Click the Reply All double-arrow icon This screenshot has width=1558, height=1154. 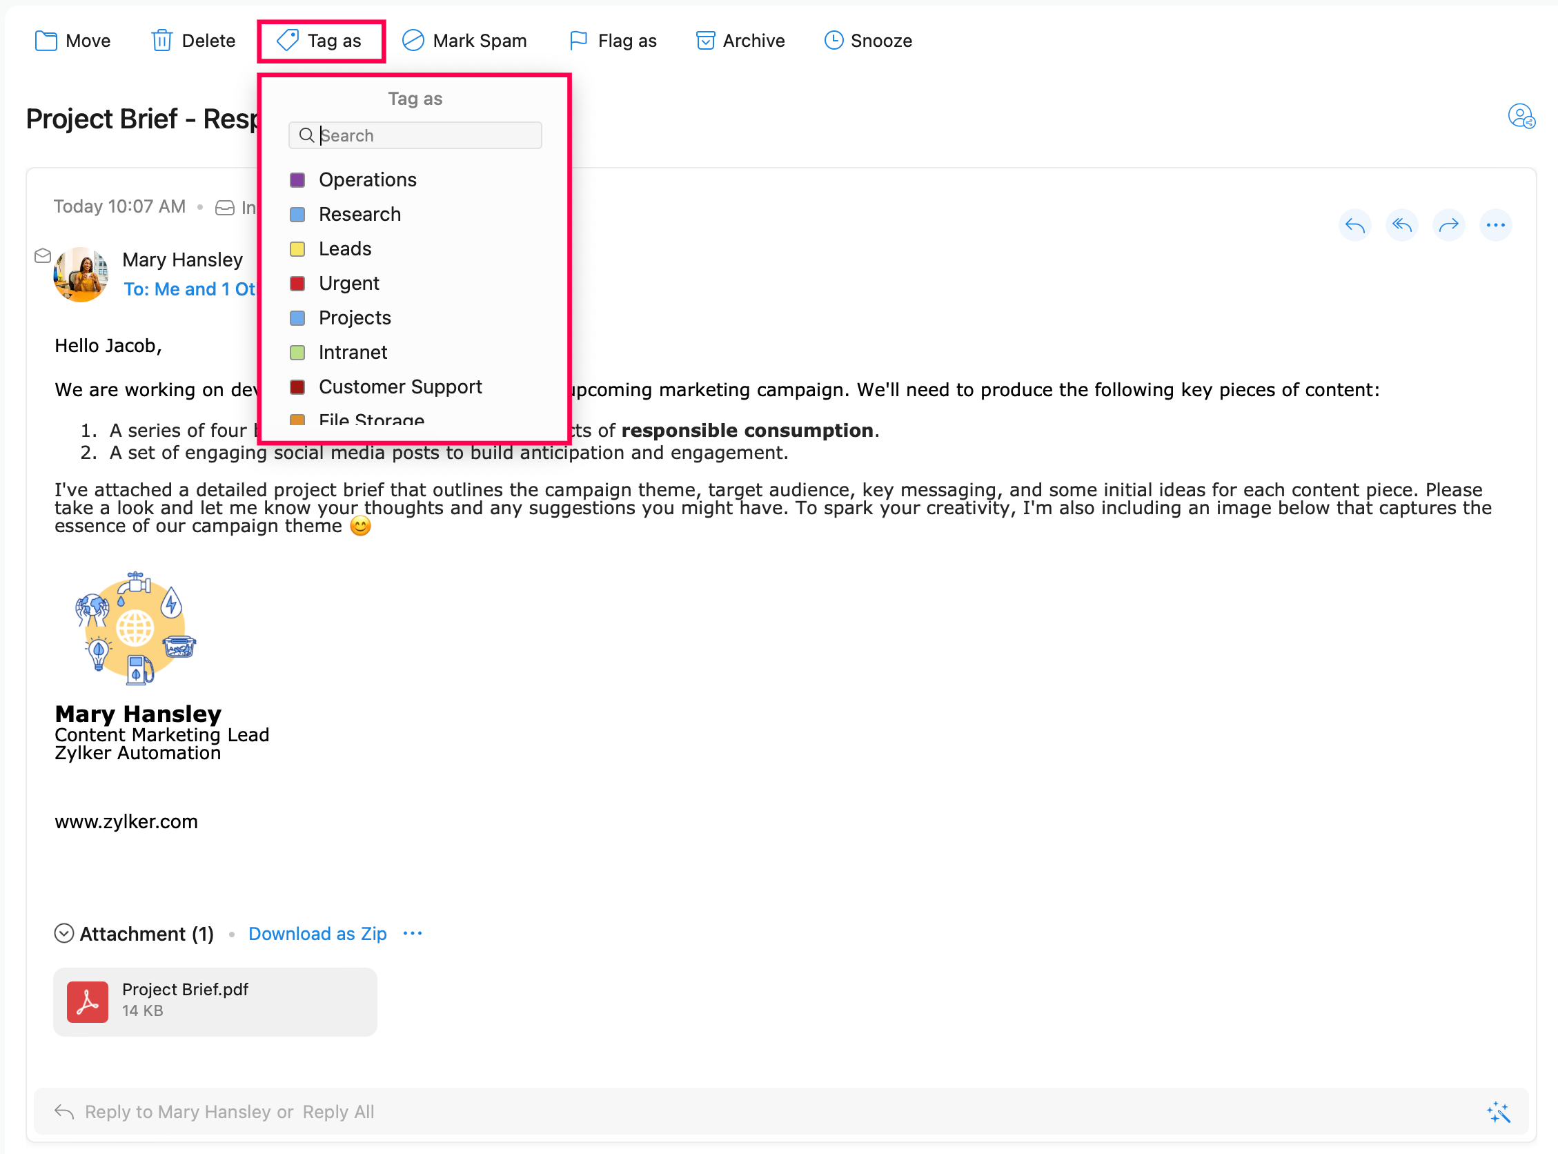(x=1401, y=225)
